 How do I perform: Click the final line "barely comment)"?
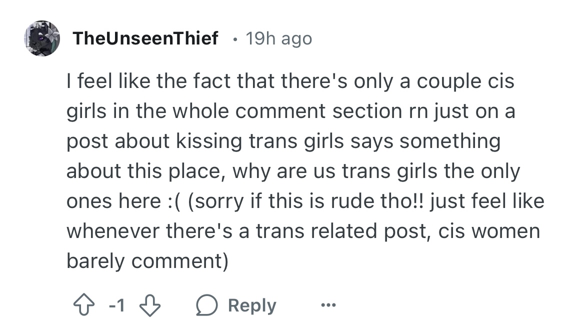(147, 261)
